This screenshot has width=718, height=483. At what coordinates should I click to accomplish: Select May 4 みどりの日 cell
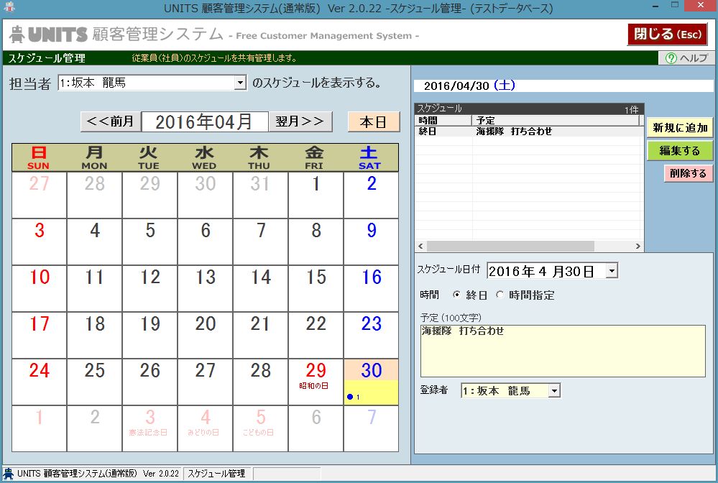(206, 428)
